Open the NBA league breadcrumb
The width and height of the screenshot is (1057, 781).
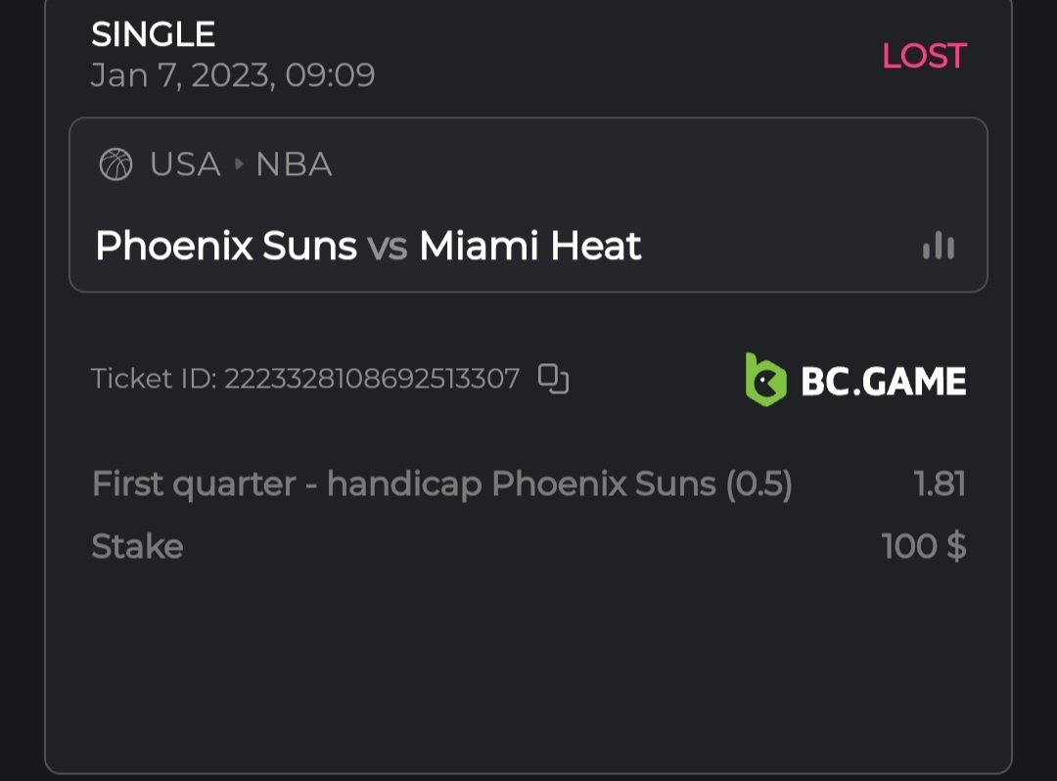[294, 164]
